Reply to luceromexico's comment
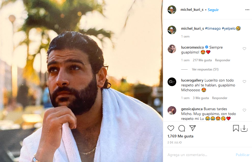Viewport: 252px width, 162px height. point(223,60)
